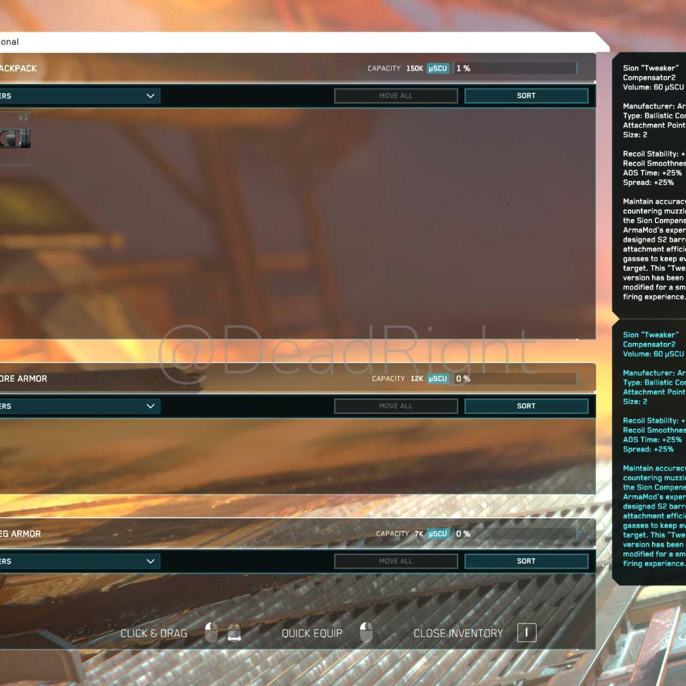Open the Core Armor filter dropdown

click(150, 406)
